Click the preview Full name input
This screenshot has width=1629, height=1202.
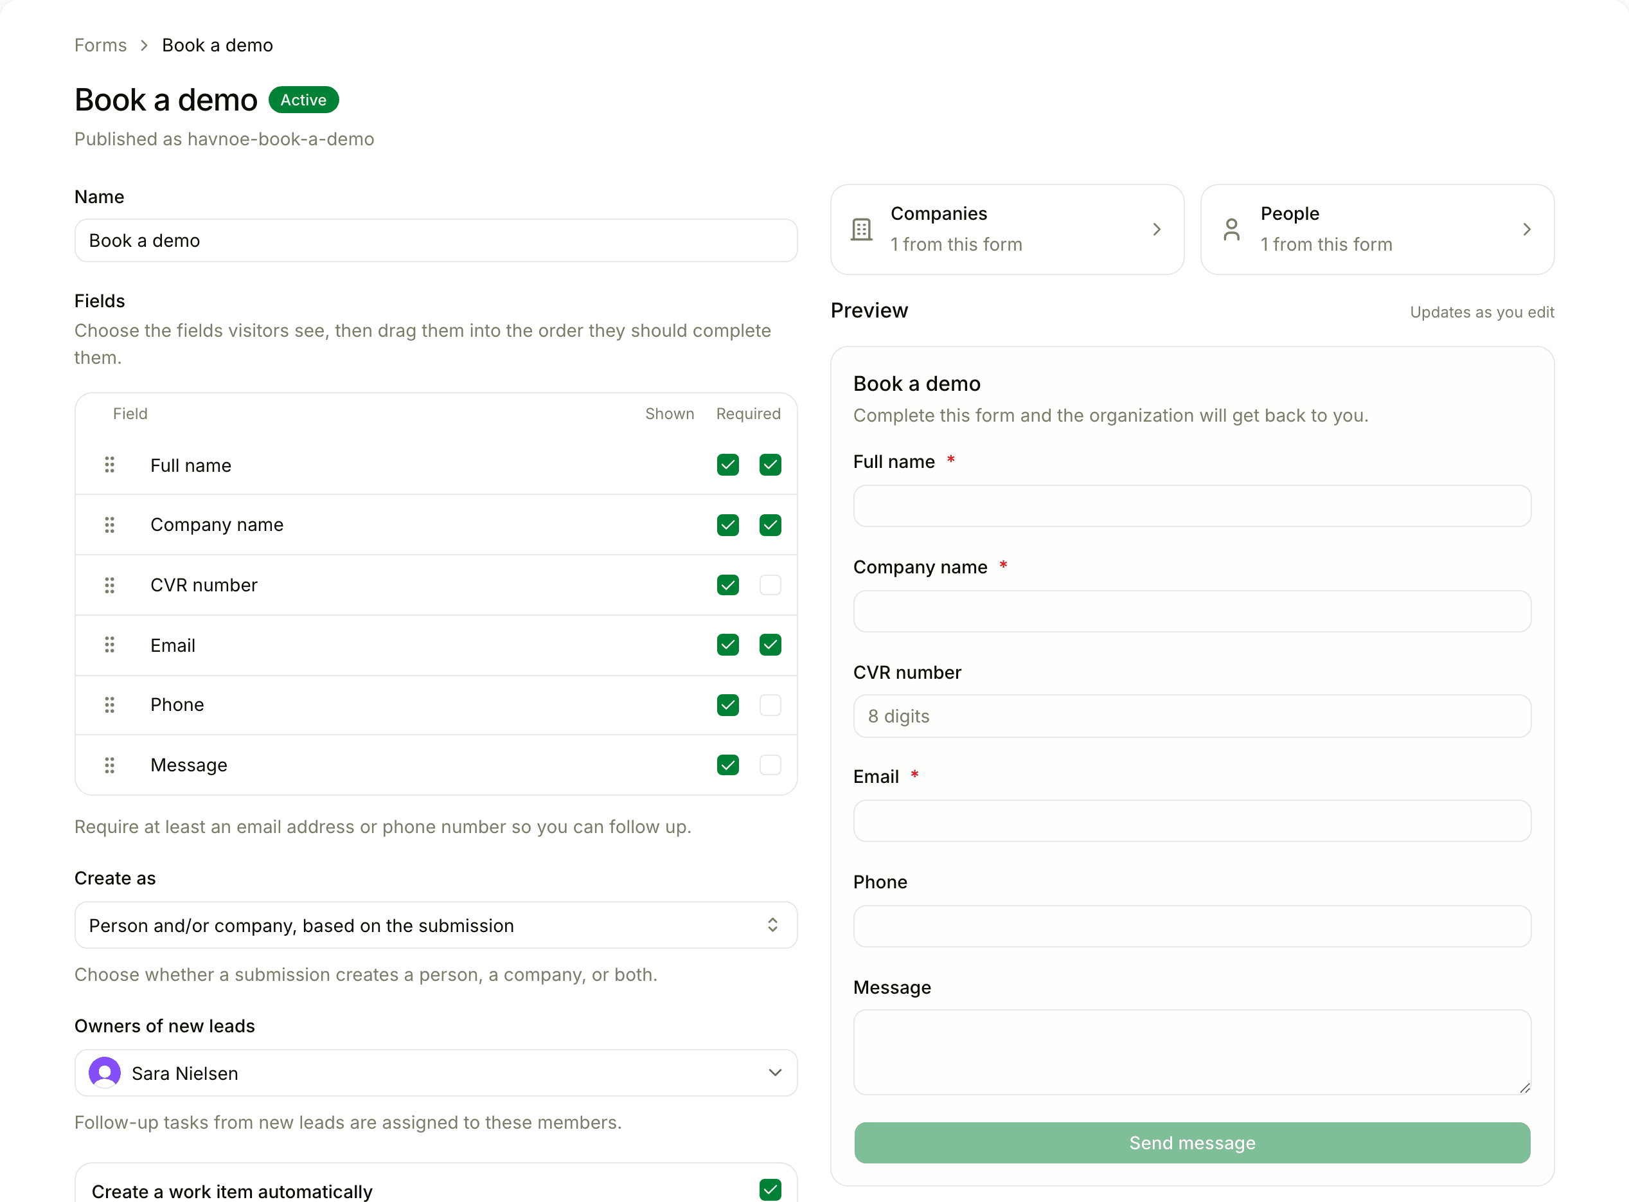(1192, 506)
